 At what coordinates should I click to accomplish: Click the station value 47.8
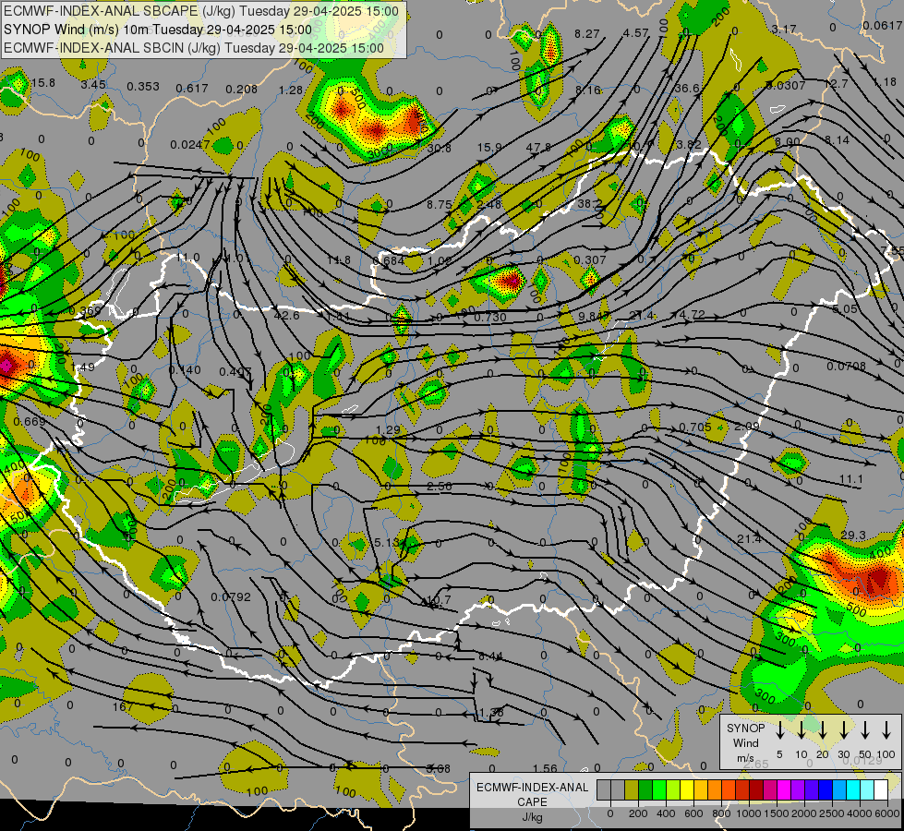538,148
